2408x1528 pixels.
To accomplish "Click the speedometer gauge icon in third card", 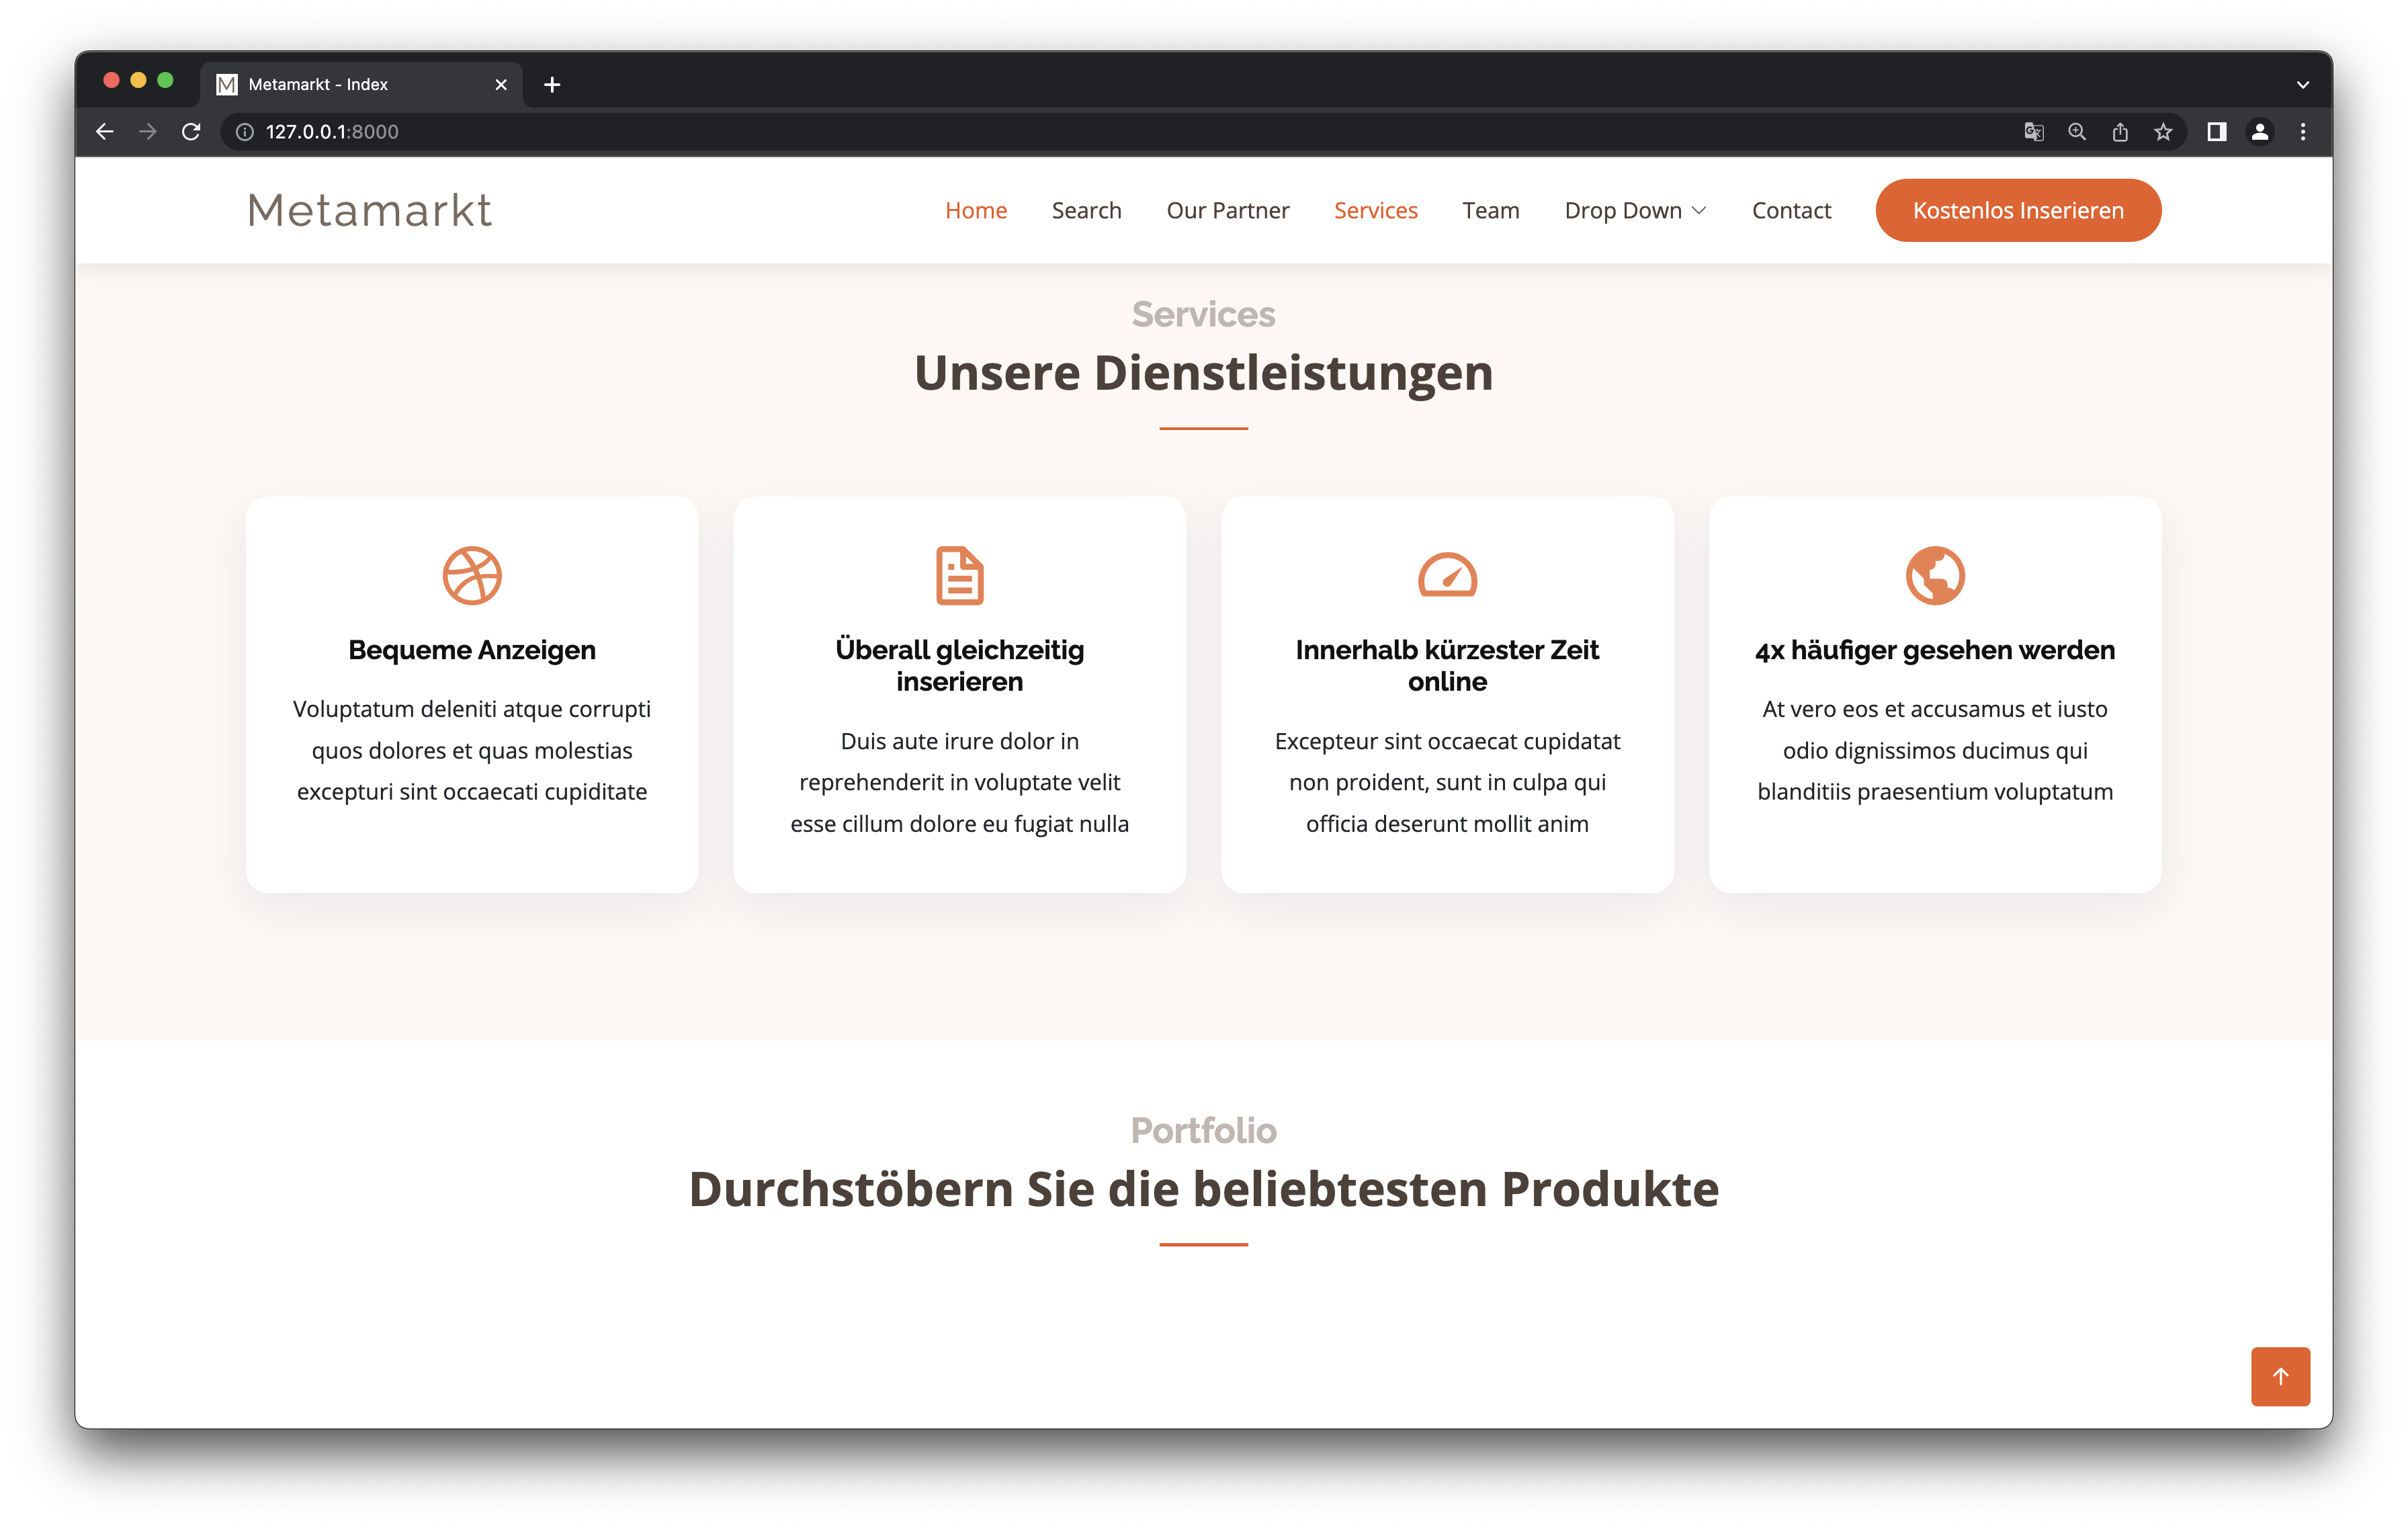I will tap(1447, 575).
